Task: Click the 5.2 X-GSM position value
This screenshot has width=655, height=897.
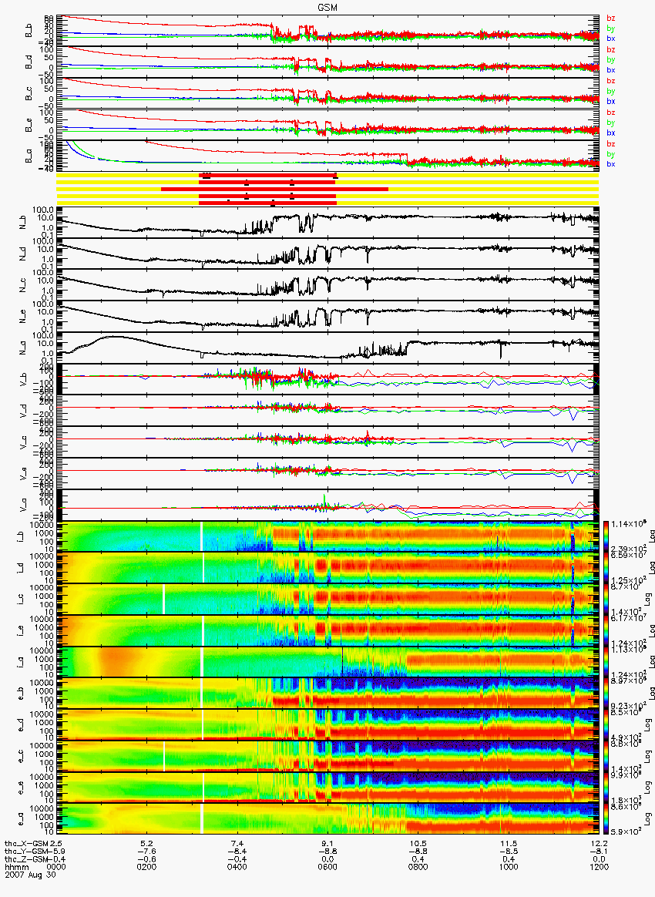Action: [147, 844]
